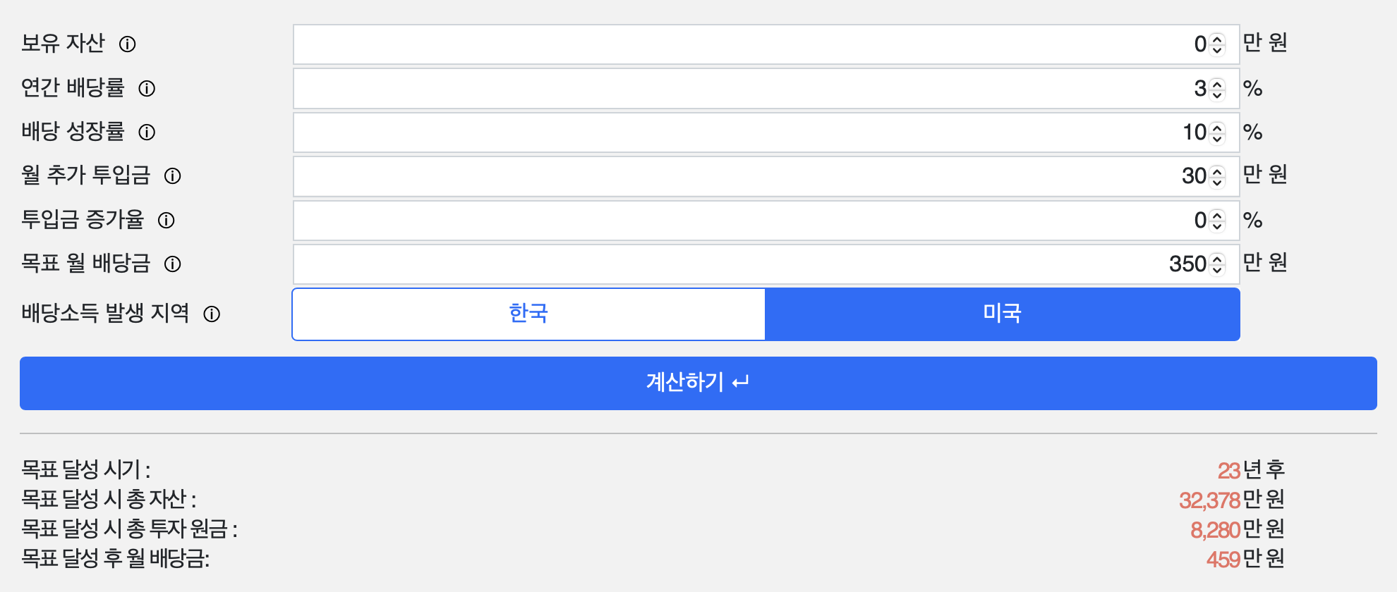The height and width of the screenshot is (592, 1397).
Task: Click the 배당 성장률 input field
Action: (x=741, y=132)
